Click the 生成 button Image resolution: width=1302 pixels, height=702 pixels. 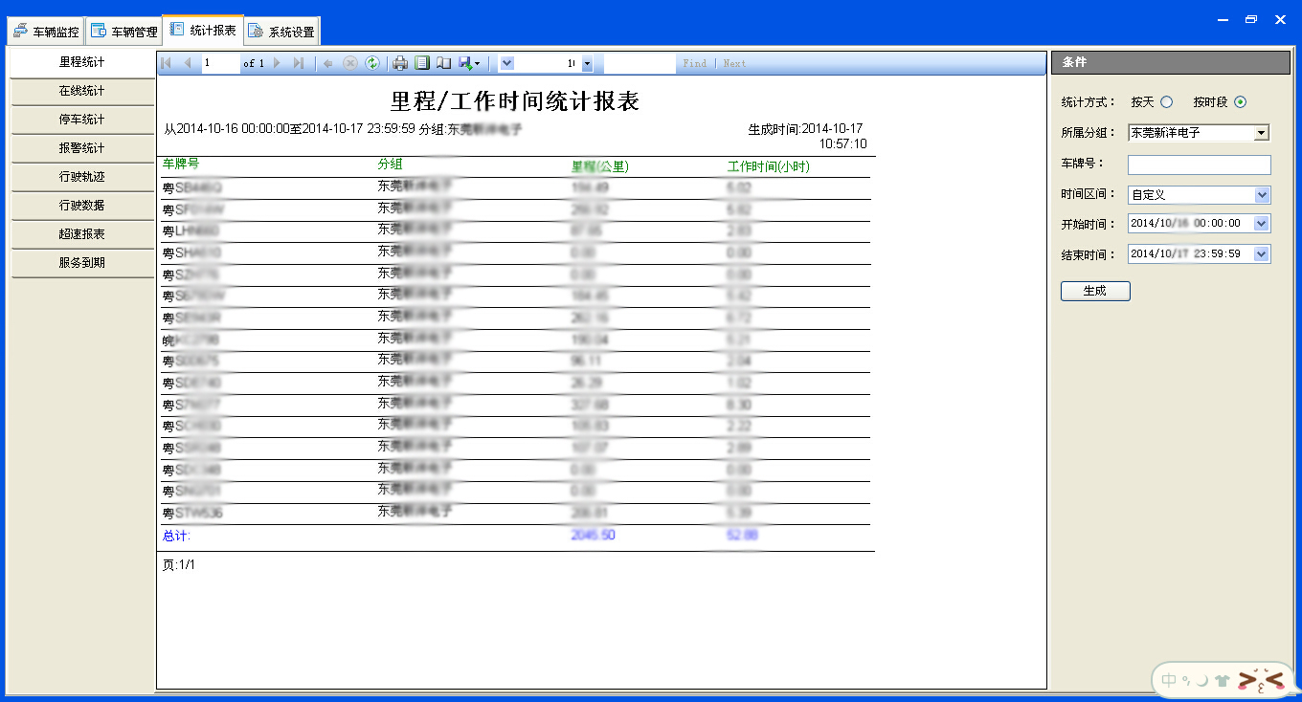(1095, 291)
